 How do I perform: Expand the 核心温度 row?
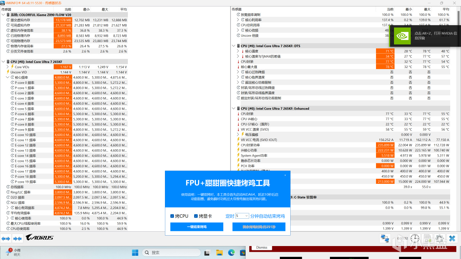click(238, 51)
